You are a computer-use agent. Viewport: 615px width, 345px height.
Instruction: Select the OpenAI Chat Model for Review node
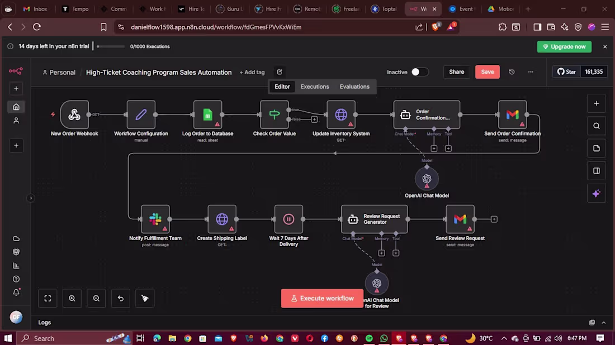point(377,283)
